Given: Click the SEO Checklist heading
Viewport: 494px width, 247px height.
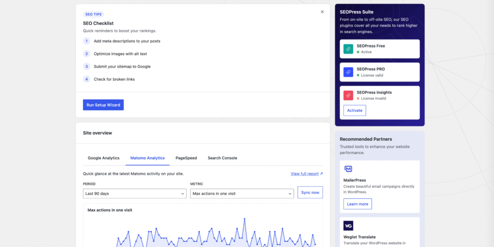Looking at the screenshot, I should pos(98,23).
